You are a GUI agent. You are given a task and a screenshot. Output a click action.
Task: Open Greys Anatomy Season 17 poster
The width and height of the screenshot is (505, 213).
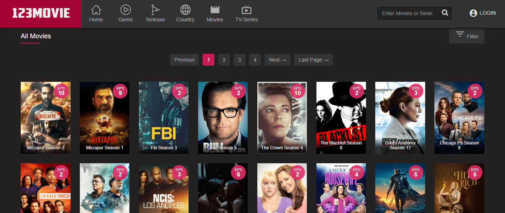point(400,118)
